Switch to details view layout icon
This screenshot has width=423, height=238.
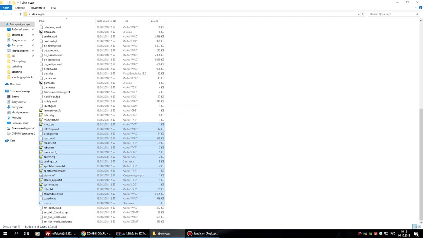[415, 227]
